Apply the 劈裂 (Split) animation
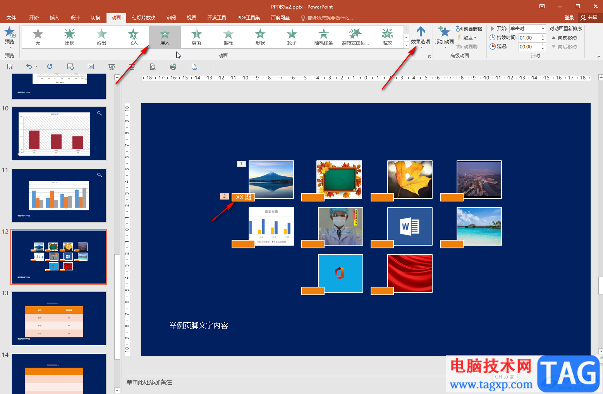Image resolution: width=603 pixels, height=394 pixels. 197,37
